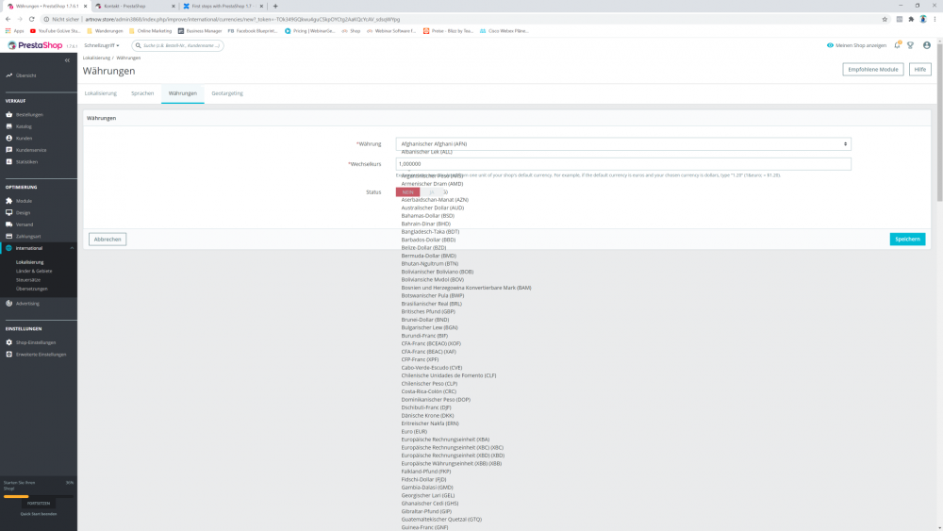Set Status toggle to NEIN
Screen dimensions: 943x531
pos(407,191)
